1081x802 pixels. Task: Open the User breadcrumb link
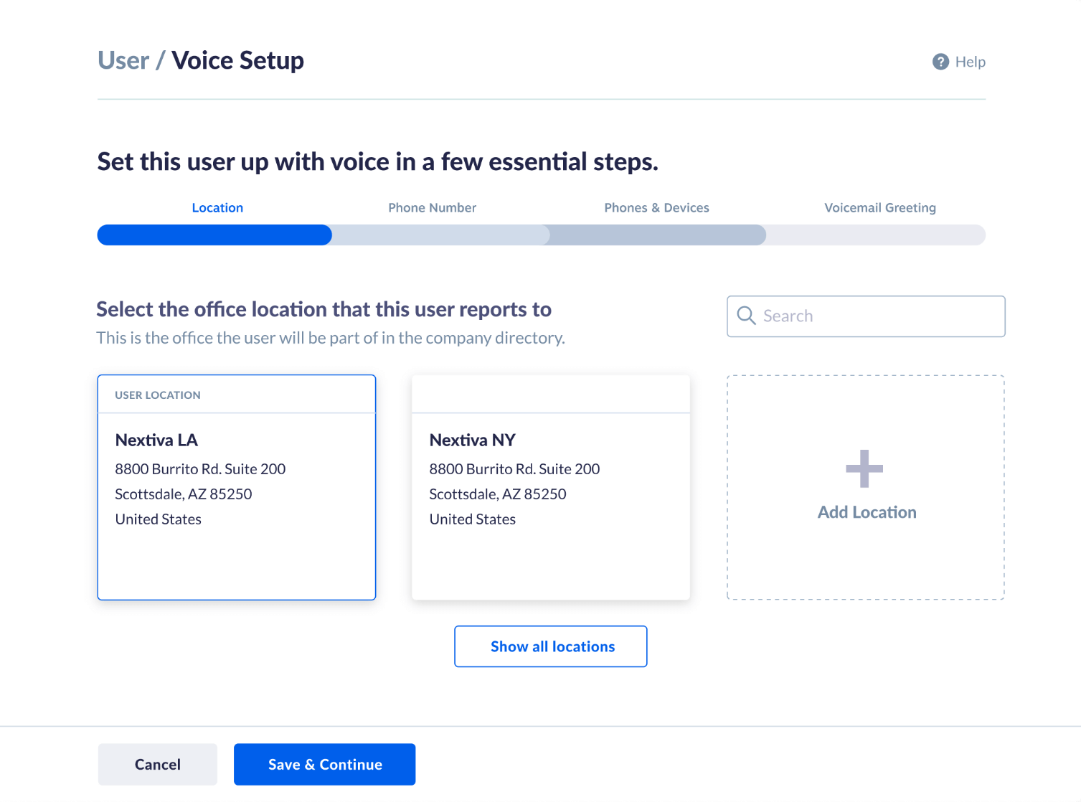tap(123, 60)
